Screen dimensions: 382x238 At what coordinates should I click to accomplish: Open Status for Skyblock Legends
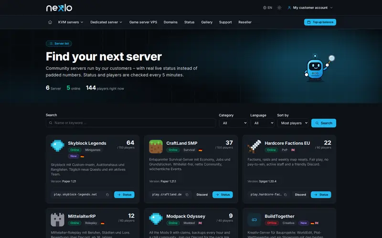tap(124, 195)
